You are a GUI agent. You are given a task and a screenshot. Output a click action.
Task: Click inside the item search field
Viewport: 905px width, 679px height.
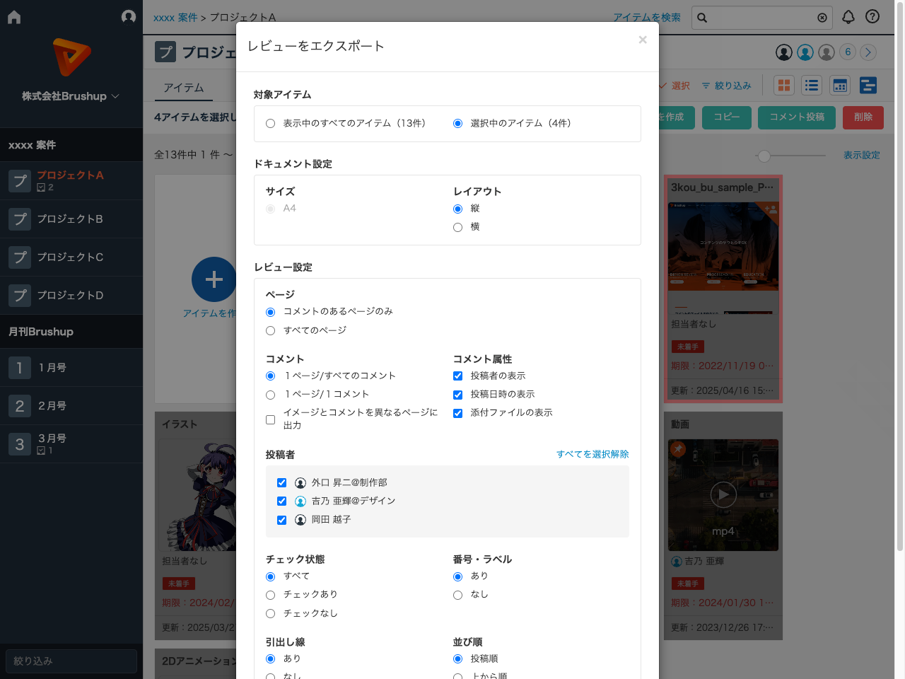point(757,18)
